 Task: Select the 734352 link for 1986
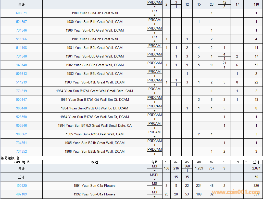tap(21, 151)
